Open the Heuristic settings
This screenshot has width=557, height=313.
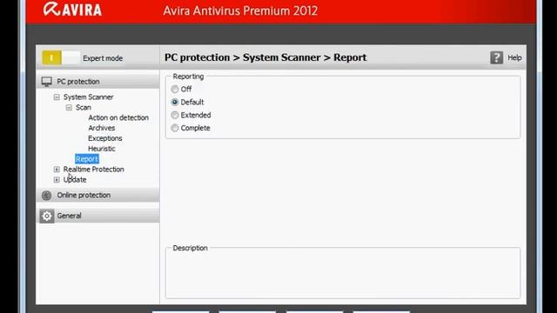click(102, 149)
